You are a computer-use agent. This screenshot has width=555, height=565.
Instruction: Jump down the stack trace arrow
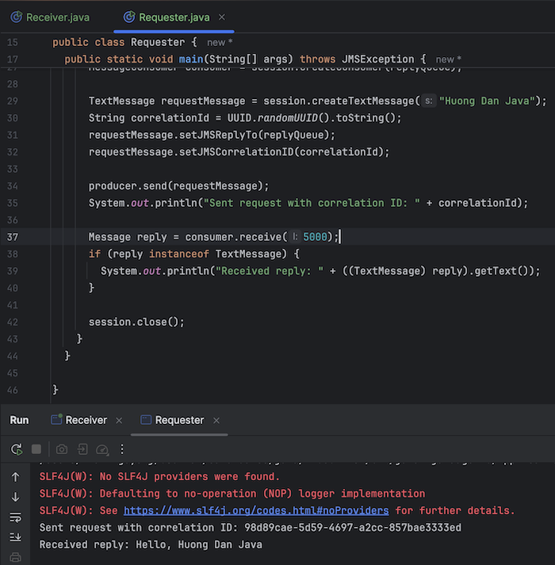point(15,498)
